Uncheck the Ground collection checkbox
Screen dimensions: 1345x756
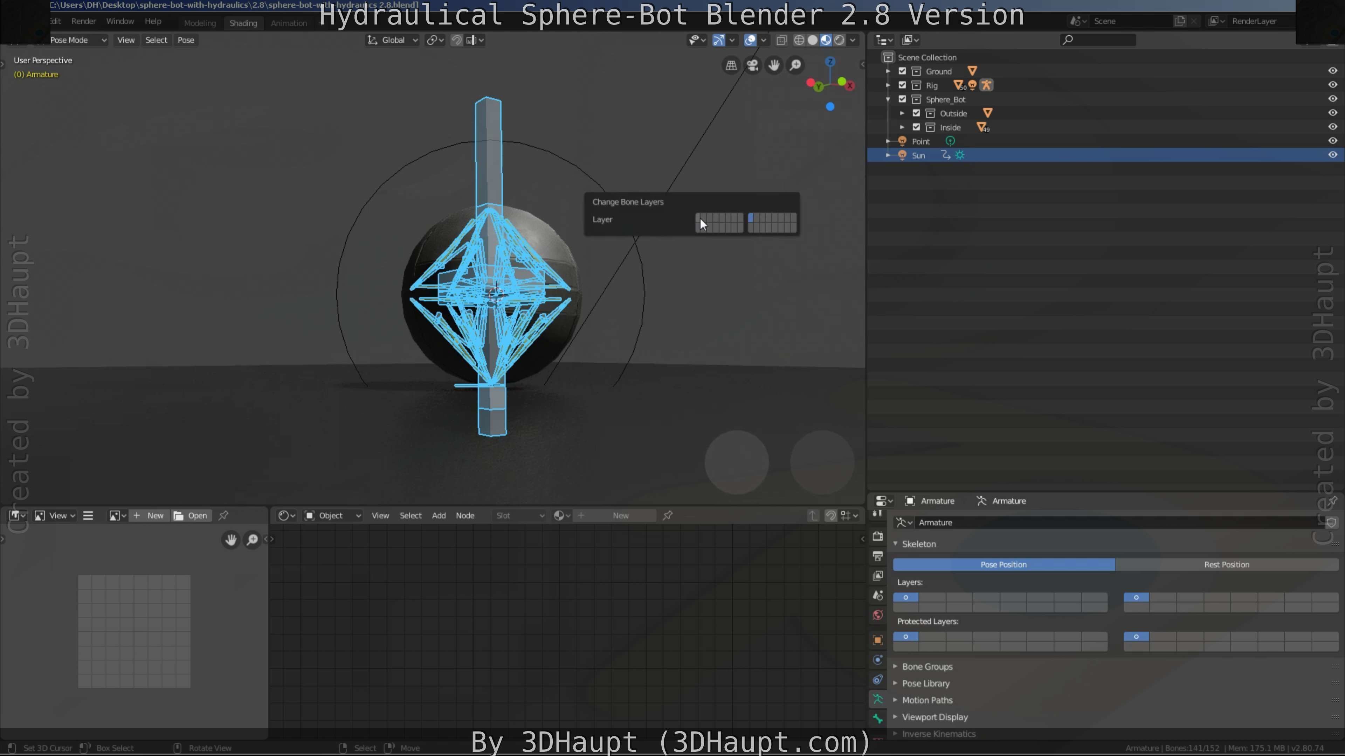pyautogui.click(x=902, y=71)
